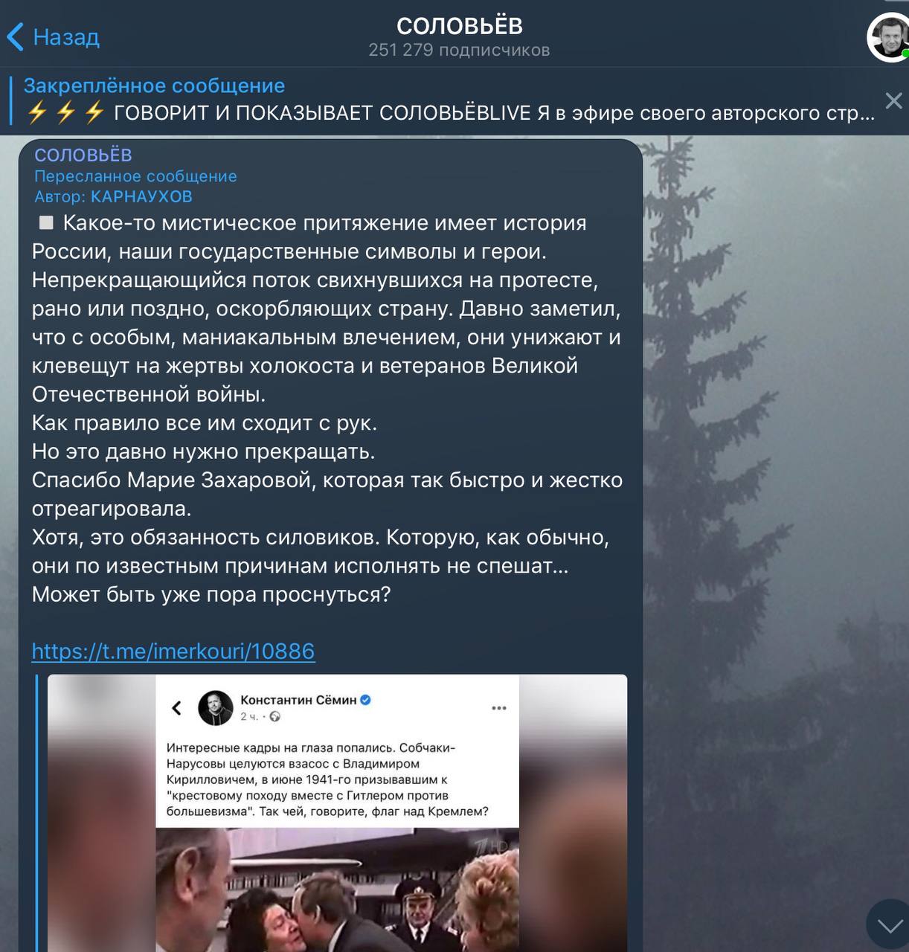The width and height of the screenshot is (909, 952).
Task: Tap the verified badge next to Сёмин
Action: click(365, 700)
